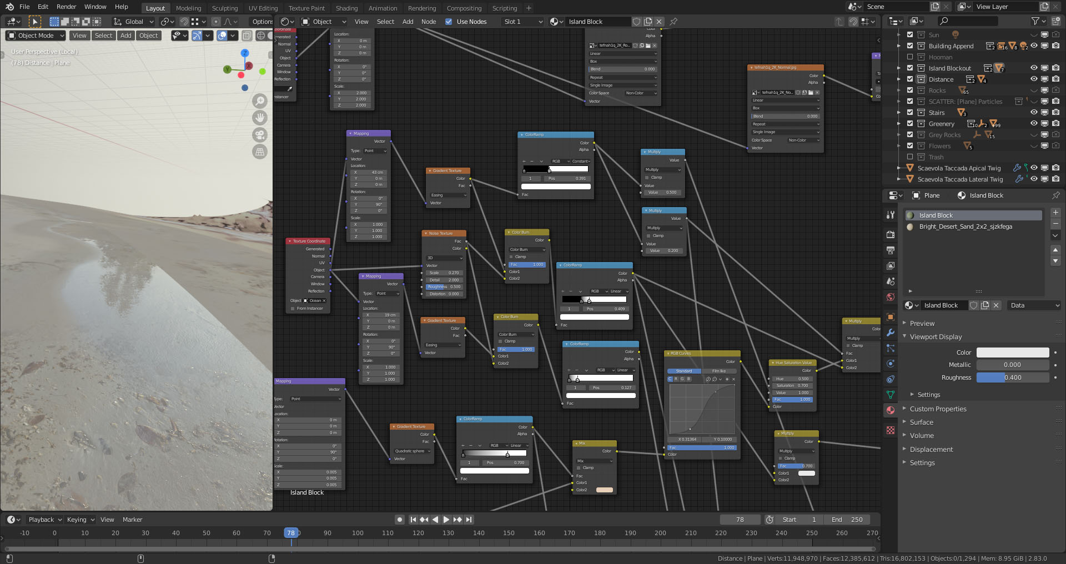Hide Building Append collection in viewport
The height and width of the screenshot is (564, 1066).
click(x=1034, y=46)
